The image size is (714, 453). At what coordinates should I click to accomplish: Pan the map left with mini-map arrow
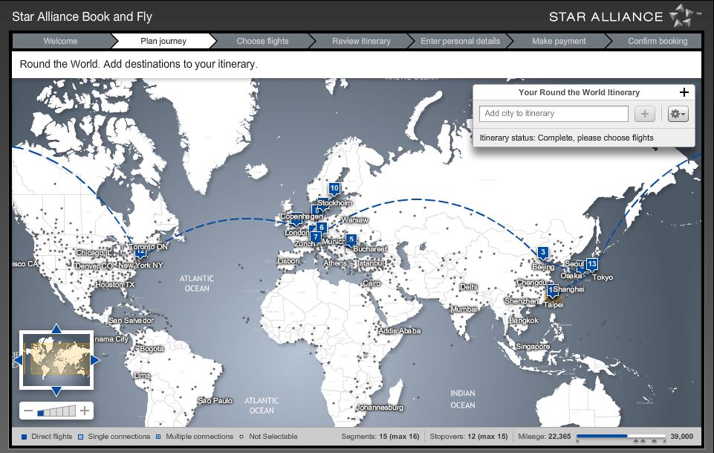point(17,361)
